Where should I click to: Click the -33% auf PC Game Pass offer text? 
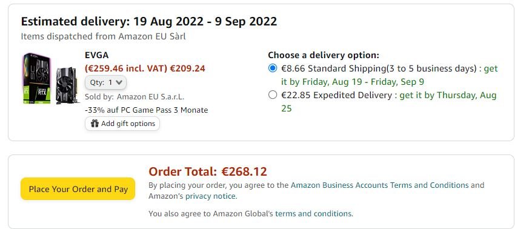click(146, 110)
